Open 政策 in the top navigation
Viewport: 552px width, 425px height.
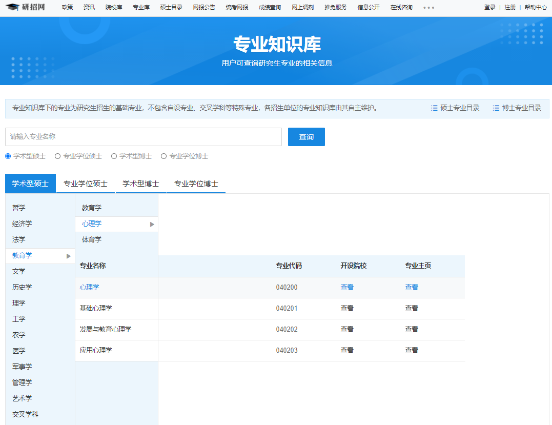(x=67, y=7)
